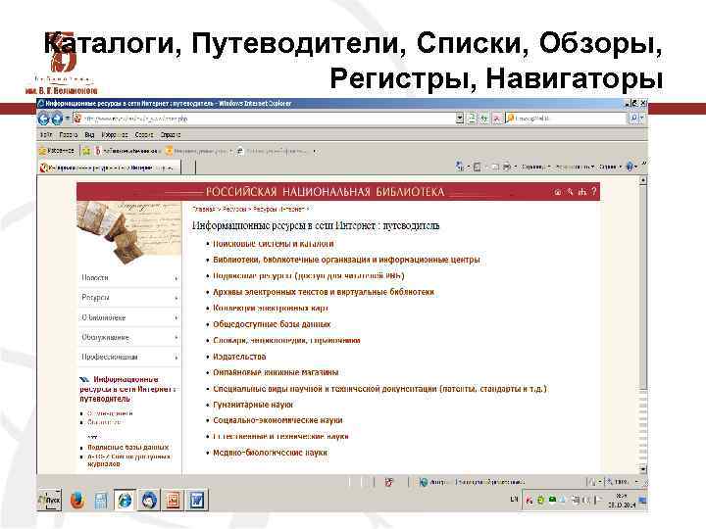The width and height of the screenshot is (706, 529).
Task: Open the Безопасность command bar dropdown
Action: pyautogui.click(x=575, y=167)
